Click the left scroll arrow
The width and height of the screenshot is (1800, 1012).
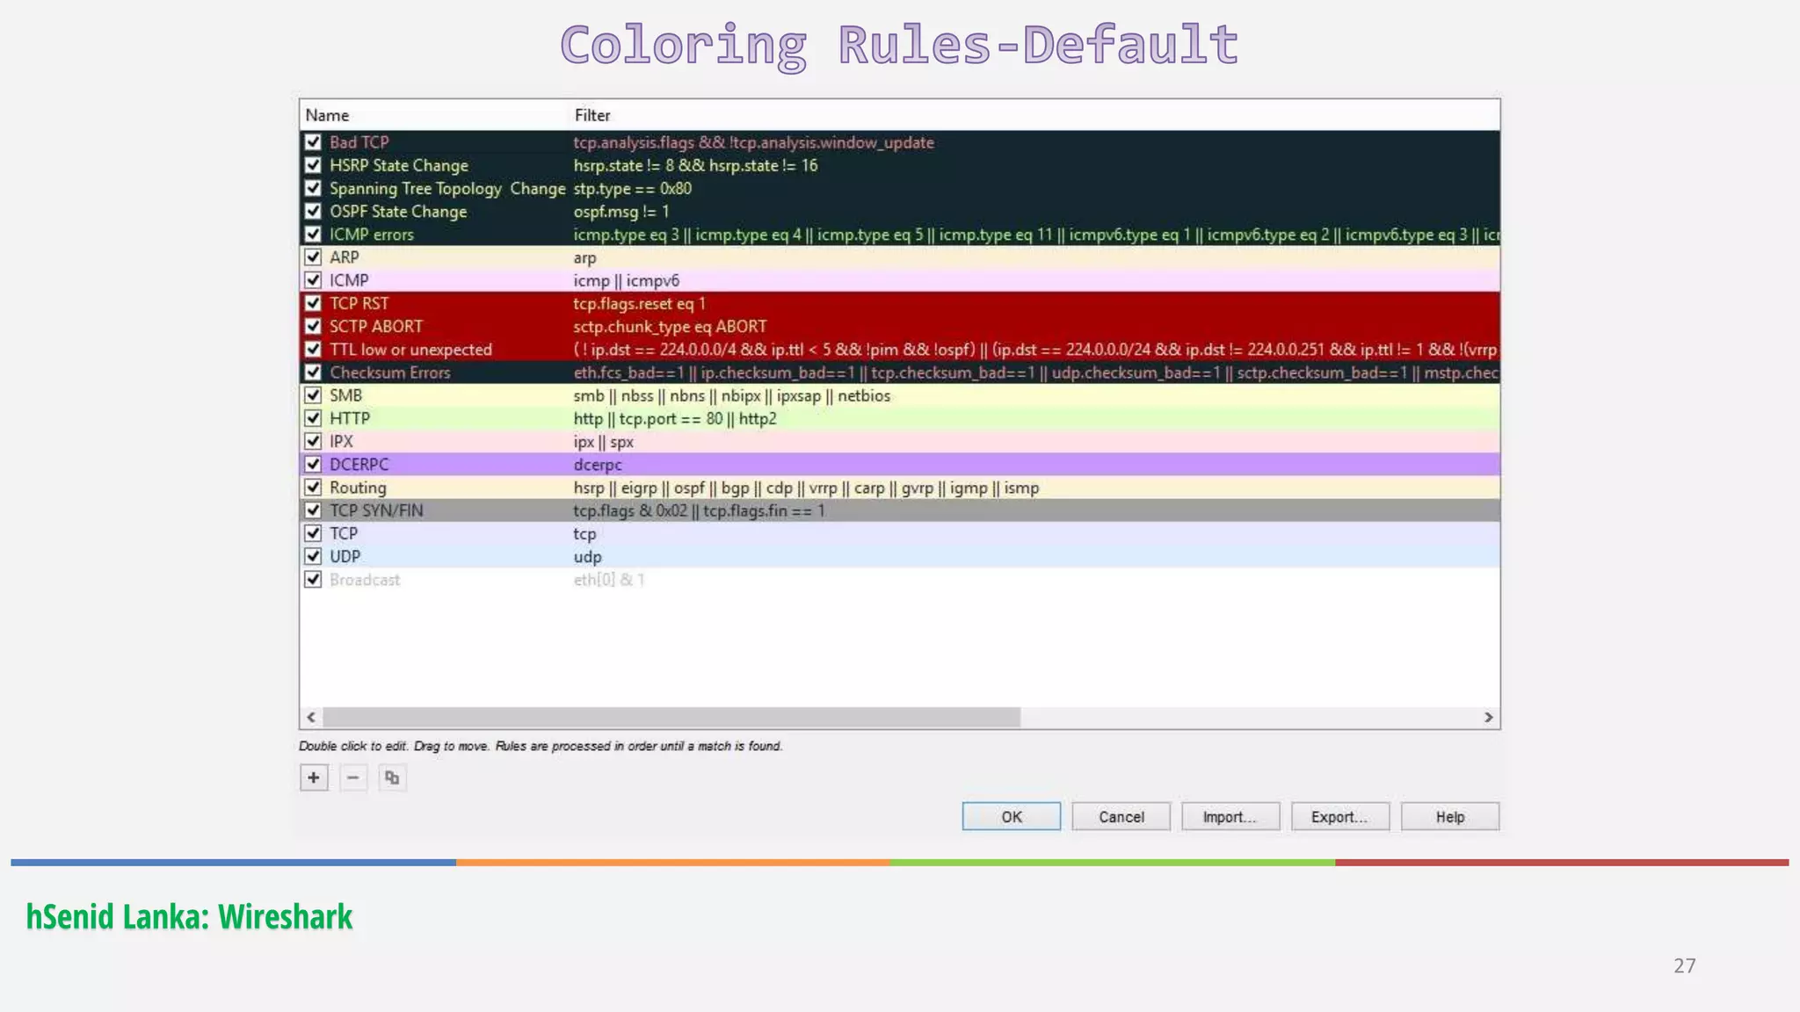click(x=311, y=718)
